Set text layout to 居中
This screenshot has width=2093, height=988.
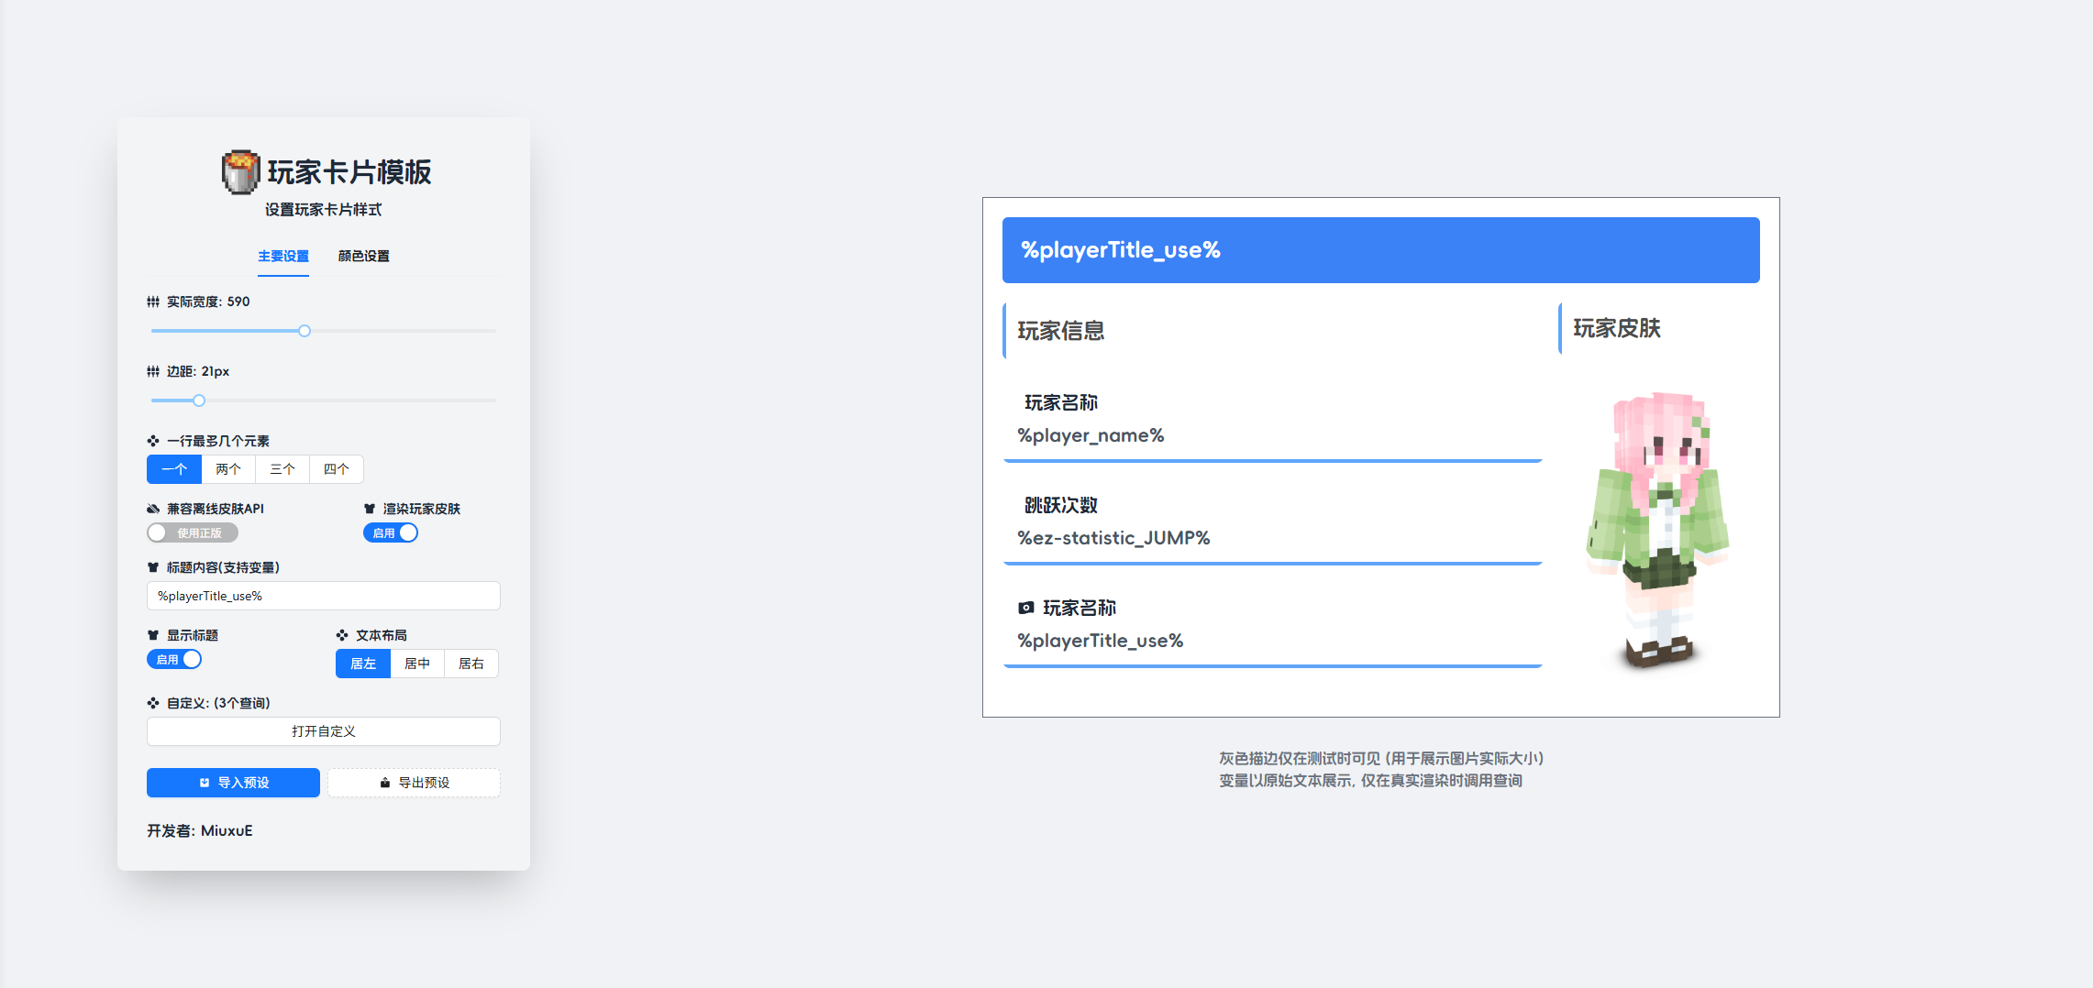point(417,664)
